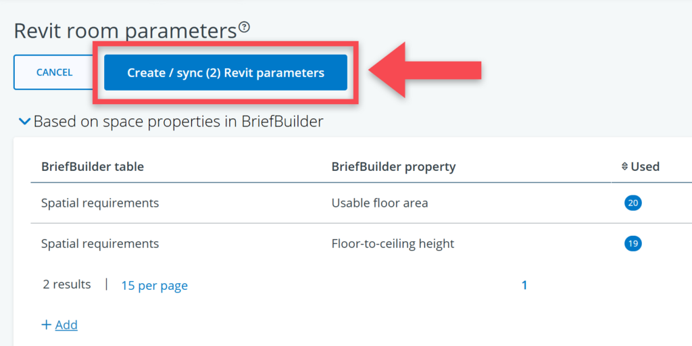
Task: Go to page 1 in pagination
Action: (x=524, y=285)
